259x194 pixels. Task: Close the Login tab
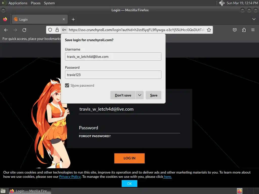[x=64, y=19]
